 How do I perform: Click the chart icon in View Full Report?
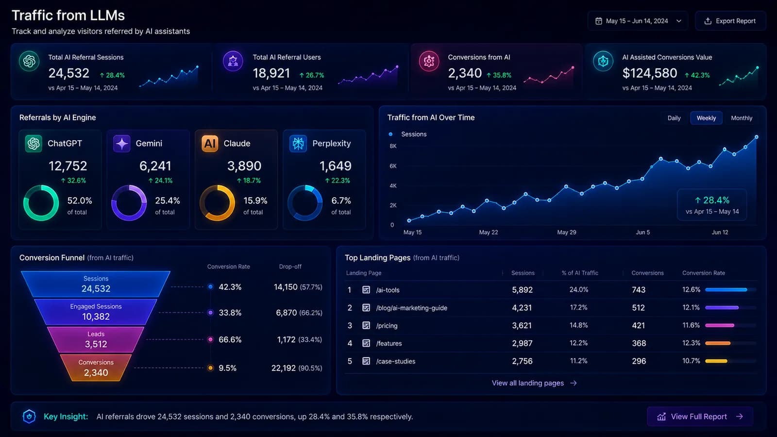pos(661,417)
